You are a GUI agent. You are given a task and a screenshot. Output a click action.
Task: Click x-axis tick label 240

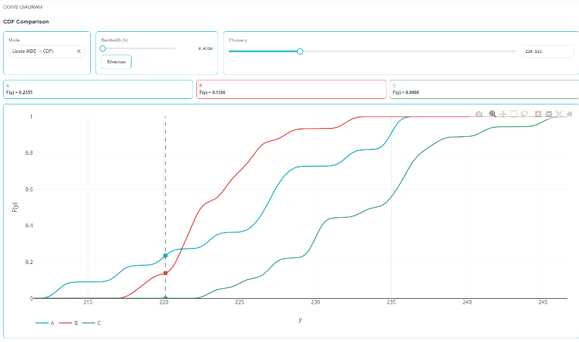[467, 302]
